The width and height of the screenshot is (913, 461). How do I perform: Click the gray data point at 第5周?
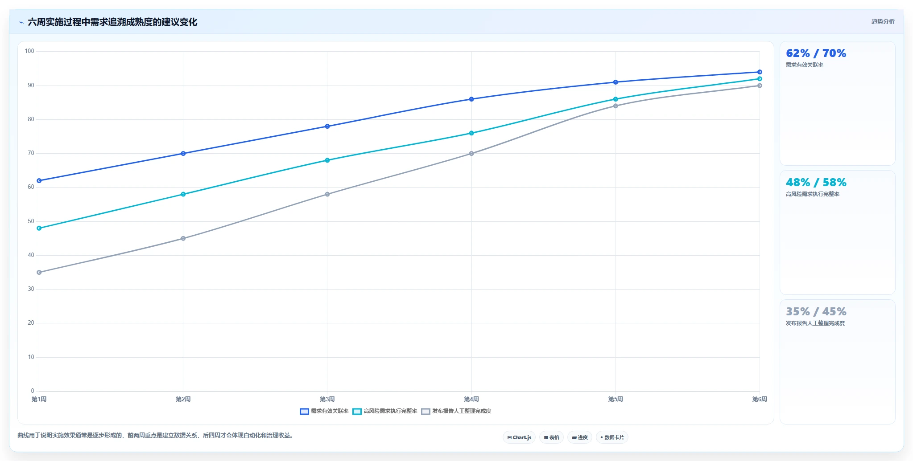pos(616,106)
